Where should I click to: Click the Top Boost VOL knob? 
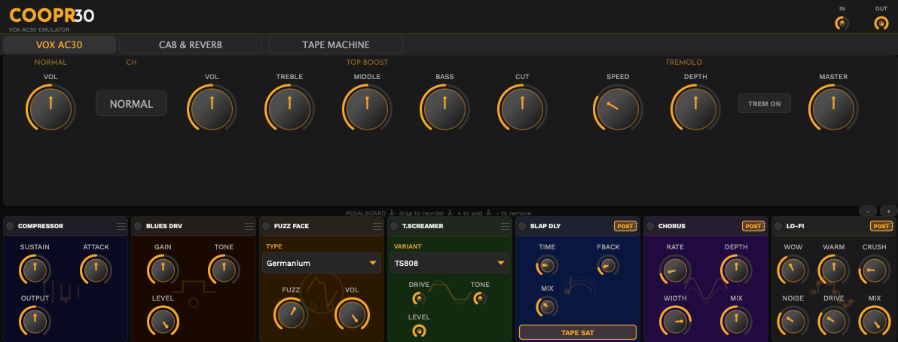212,108
